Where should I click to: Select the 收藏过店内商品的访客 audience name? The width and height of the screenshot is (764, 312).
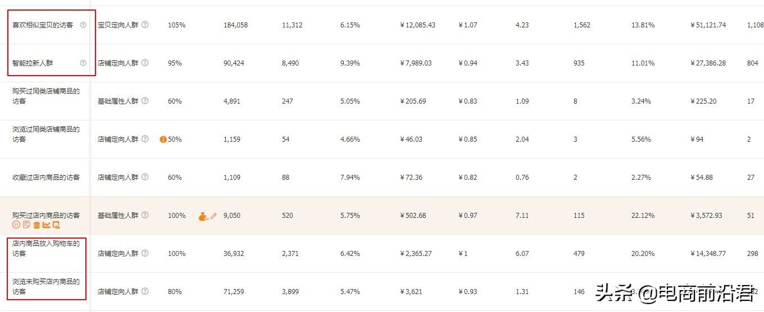[x=46, y=178]
